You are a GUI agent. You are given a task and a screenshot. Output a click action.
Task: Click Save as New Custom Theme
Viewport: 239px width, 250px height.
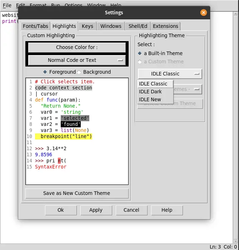(x=77, y=193)
